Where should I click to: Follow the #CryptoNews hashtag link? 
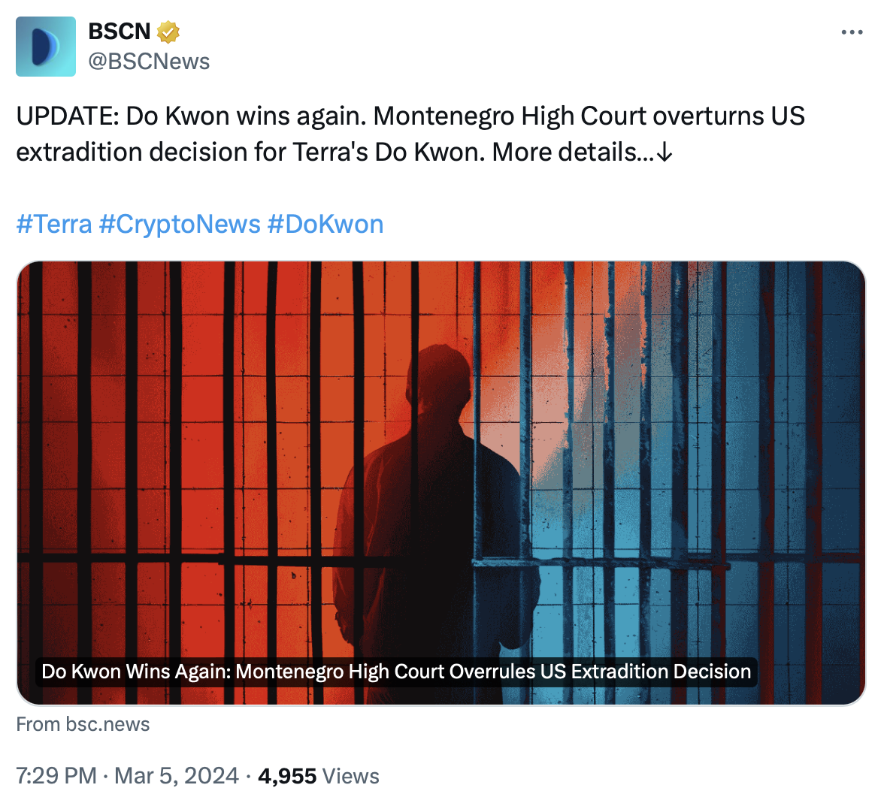click(180, 224)
